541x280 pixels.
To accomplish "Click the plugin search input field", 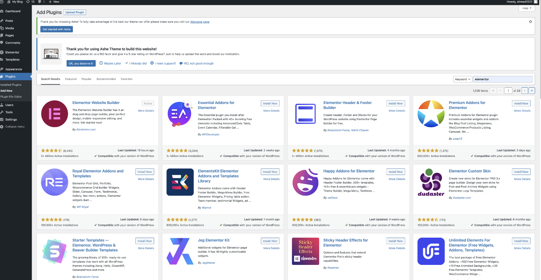I will [502, 79].
